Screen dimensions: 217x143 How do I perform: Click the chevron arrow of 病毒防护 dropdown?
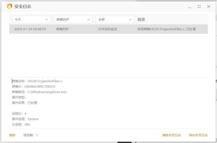[x=88, y=20]
